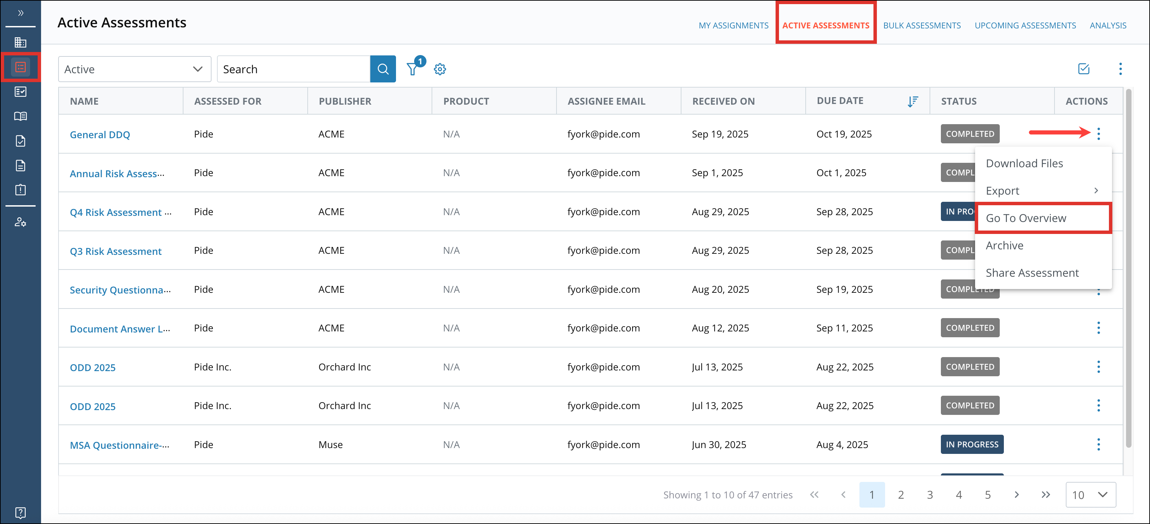Open the Active status dropdown
The image size is (1150, 524).
pyautogui.click(x=134, y=69)
